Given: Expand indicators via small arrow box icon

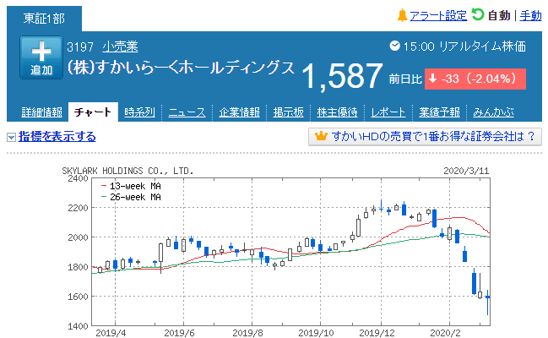Looking at the screenshot, I should coord(11,137).
